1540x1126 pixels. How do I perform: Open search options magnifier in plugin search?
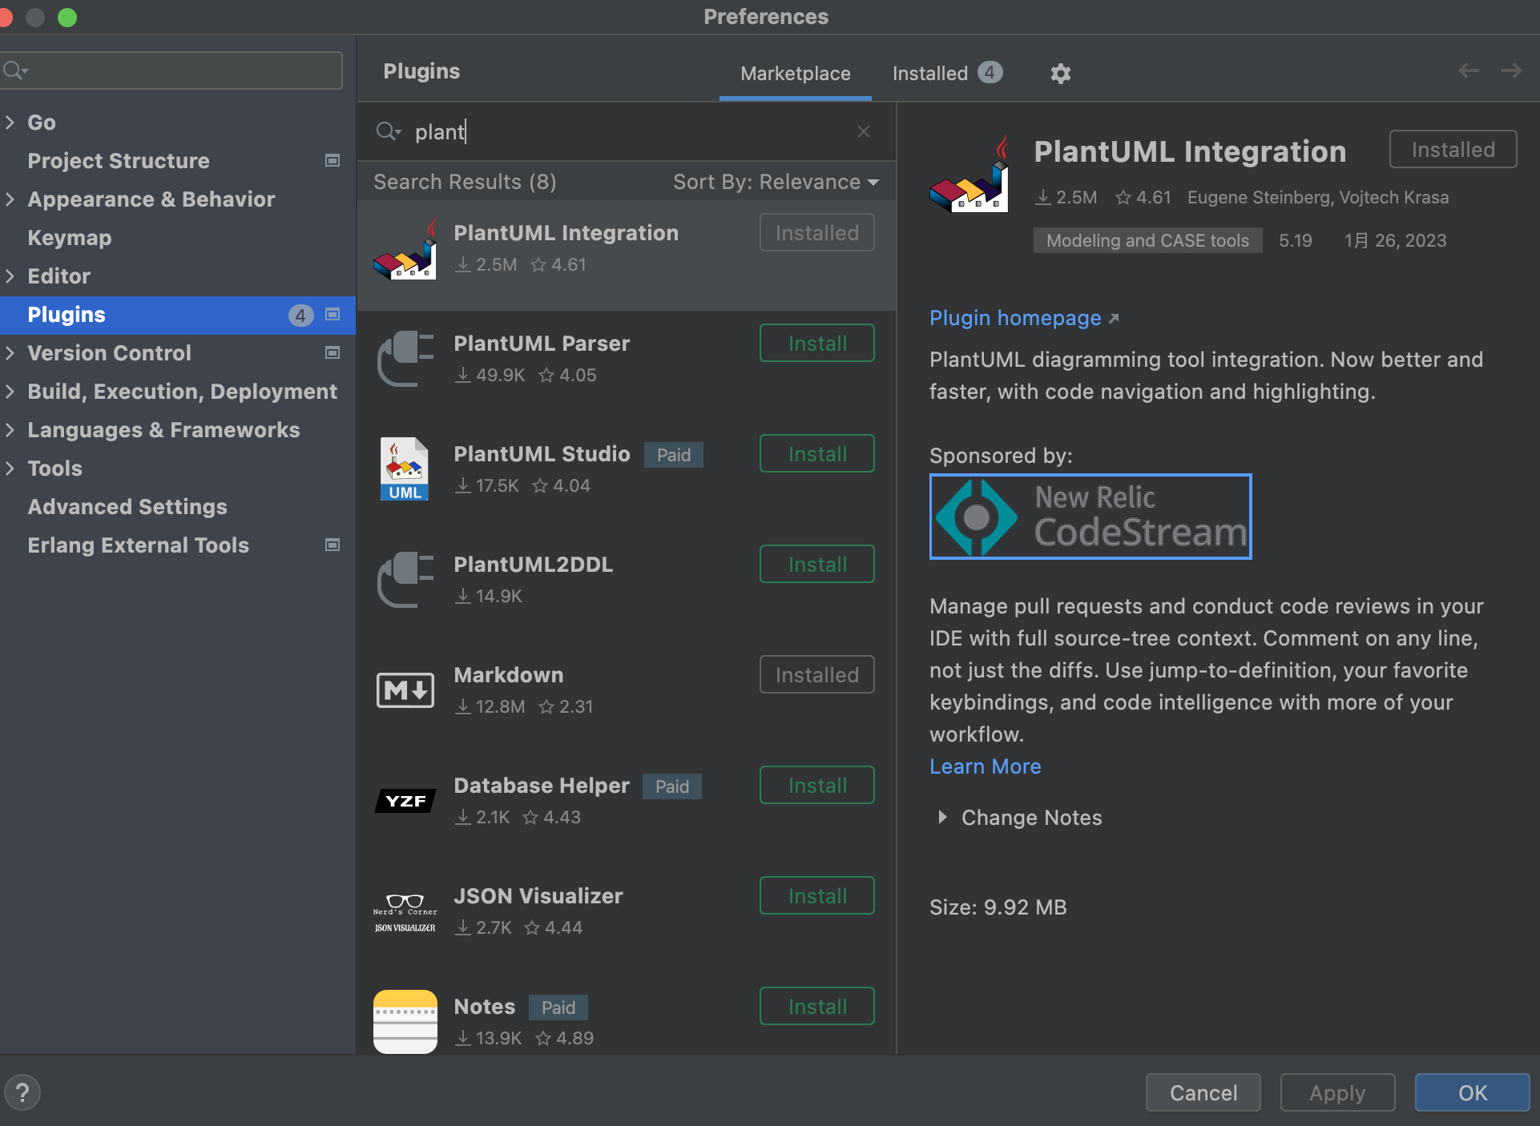(x=389, y=131)
